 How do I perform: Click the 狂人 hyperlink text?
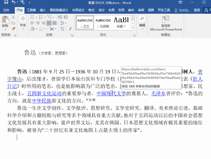coord(198,79)
